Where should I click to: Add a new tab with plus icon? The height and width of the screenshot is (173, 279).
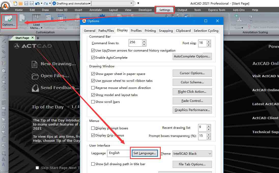[x=38, y=38]
